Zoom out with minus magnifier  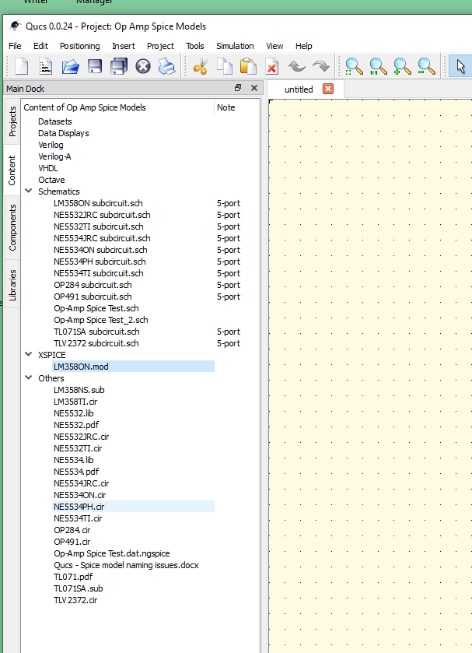[426, 67]
